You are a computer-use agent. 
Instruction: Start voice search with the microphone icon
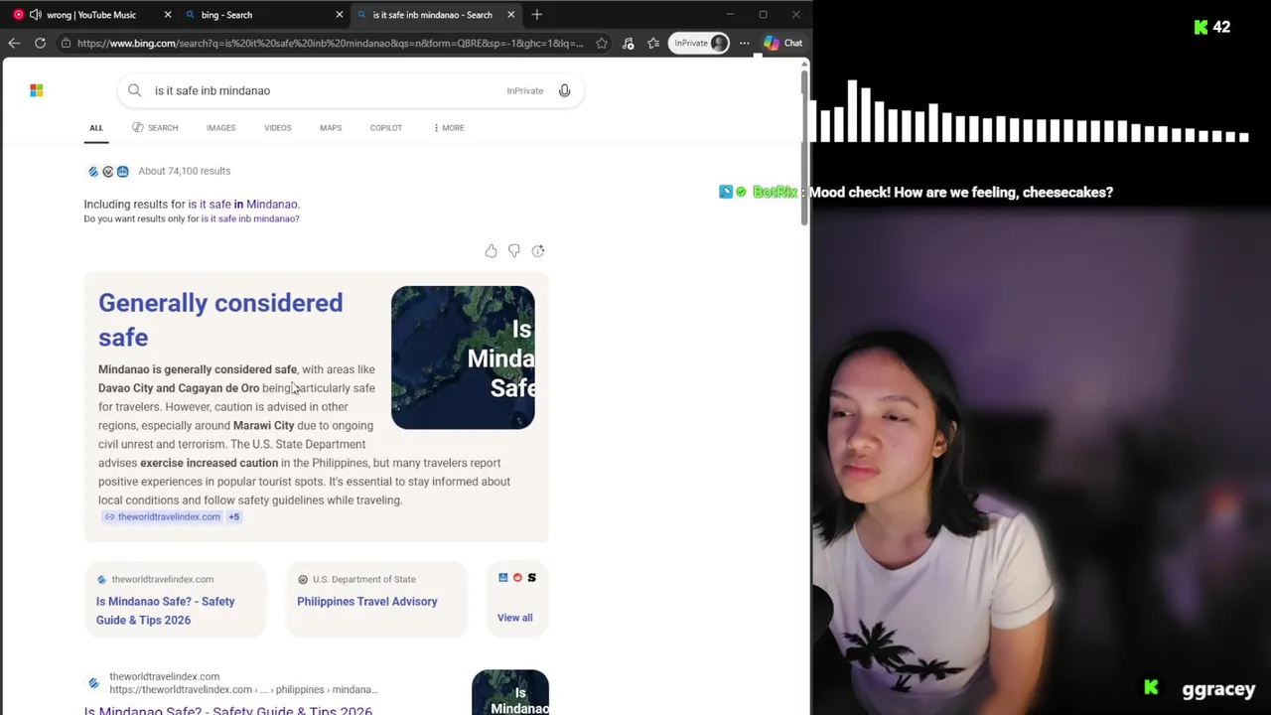point(564,90)
